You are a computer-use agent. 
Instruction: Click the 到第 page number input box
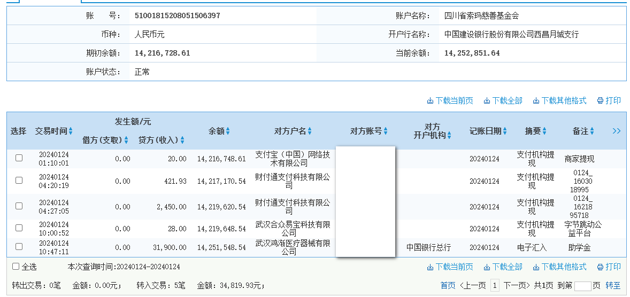(x=582, y=286)
